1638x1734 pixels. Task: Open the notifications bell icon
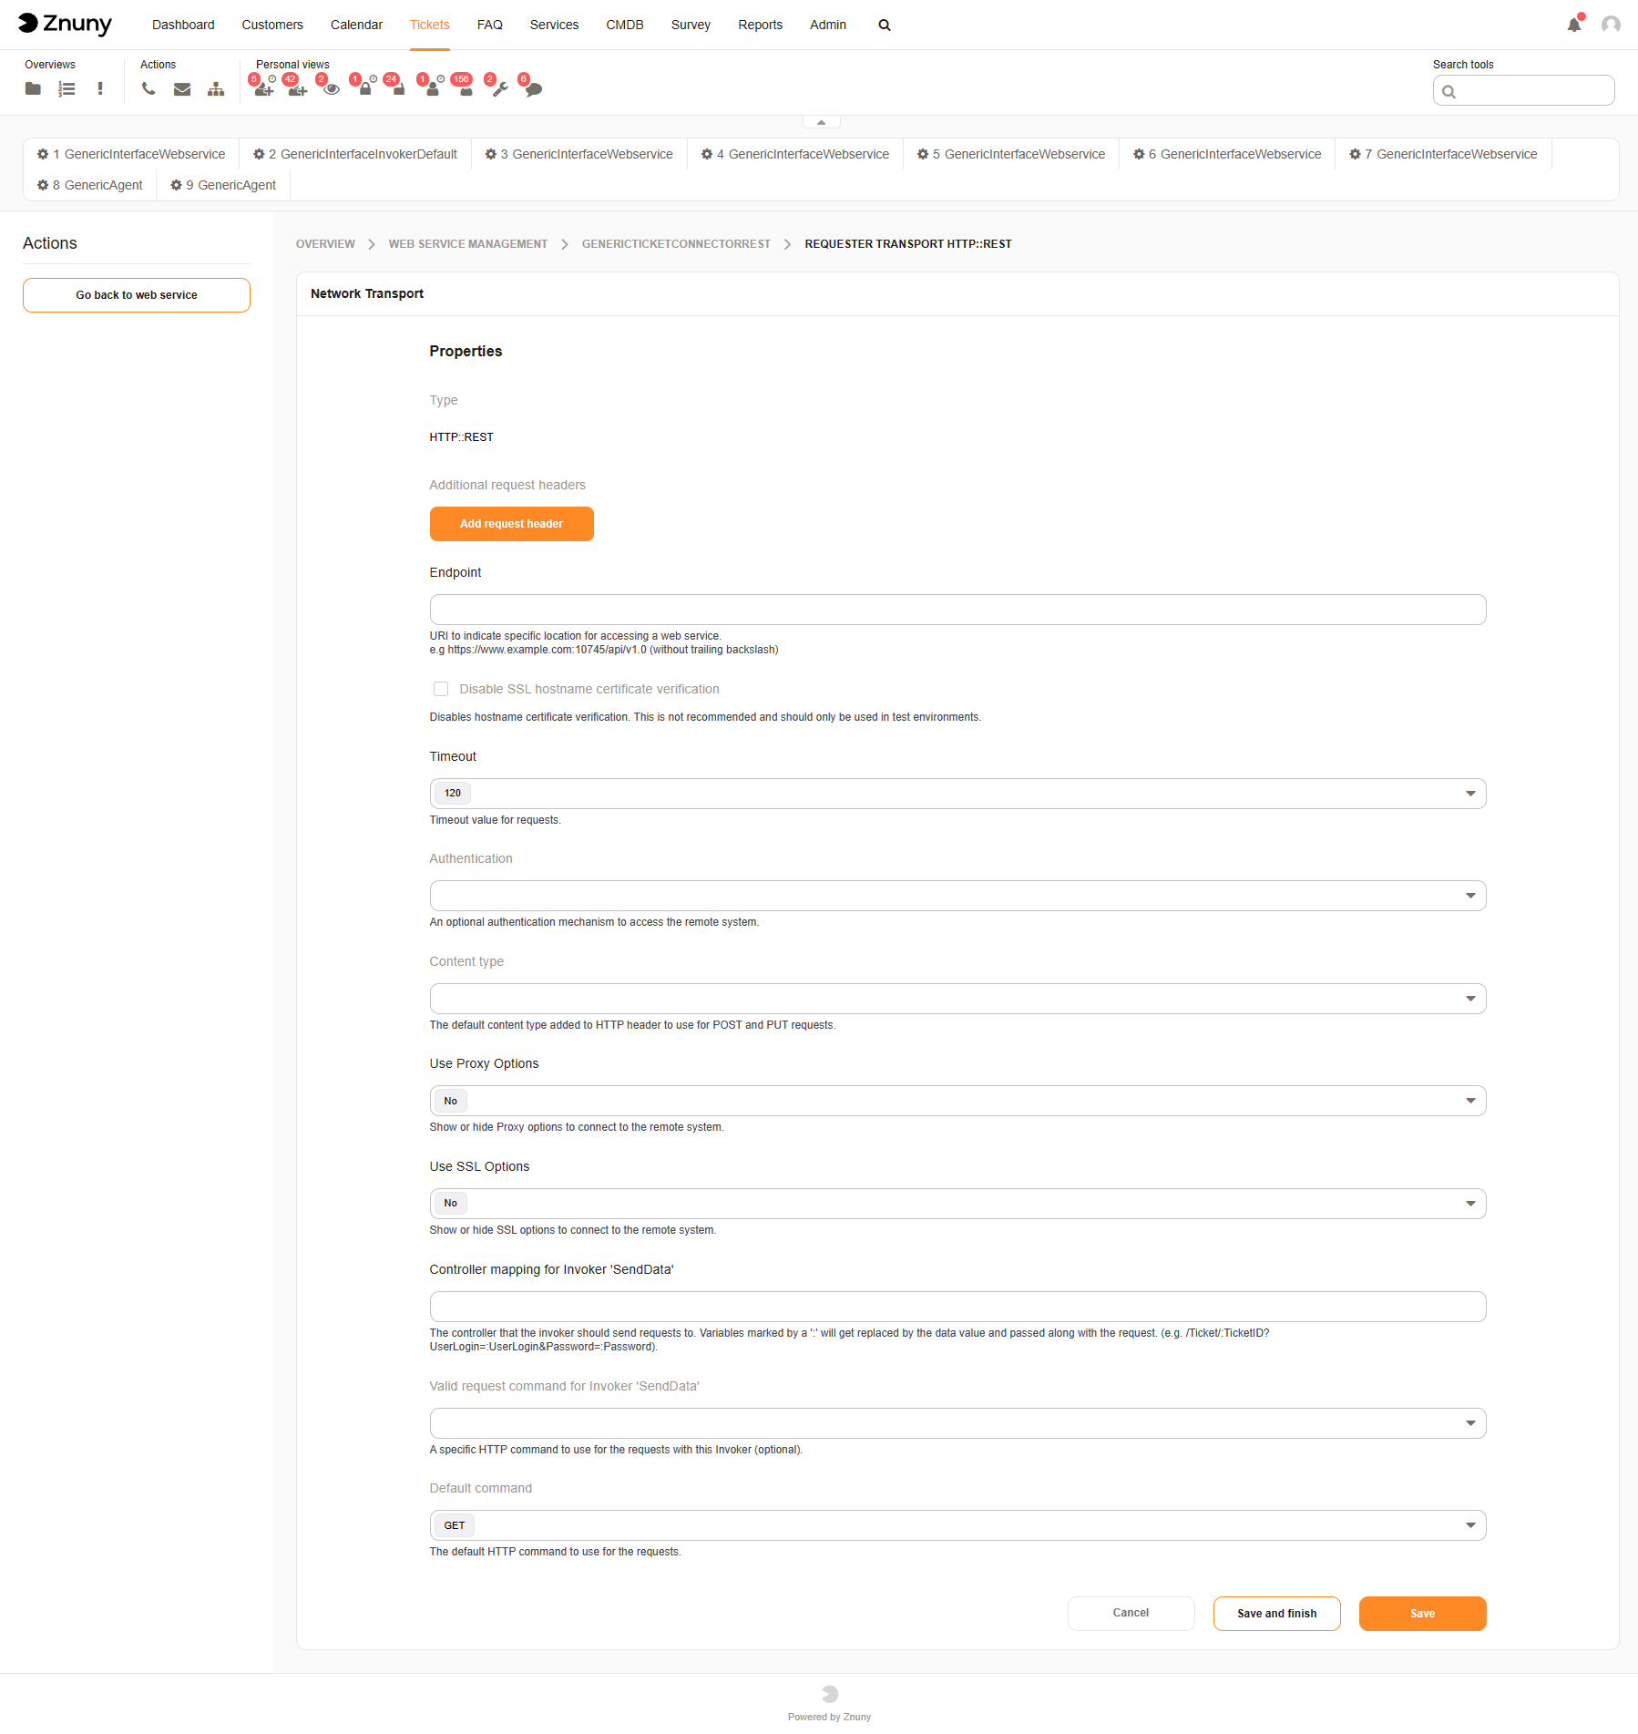(x=1573, y=25)
